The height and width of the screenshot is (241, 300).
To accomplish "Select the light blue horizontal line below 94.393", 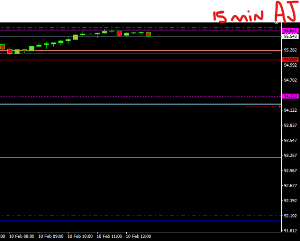I will (x=141, y=104).
